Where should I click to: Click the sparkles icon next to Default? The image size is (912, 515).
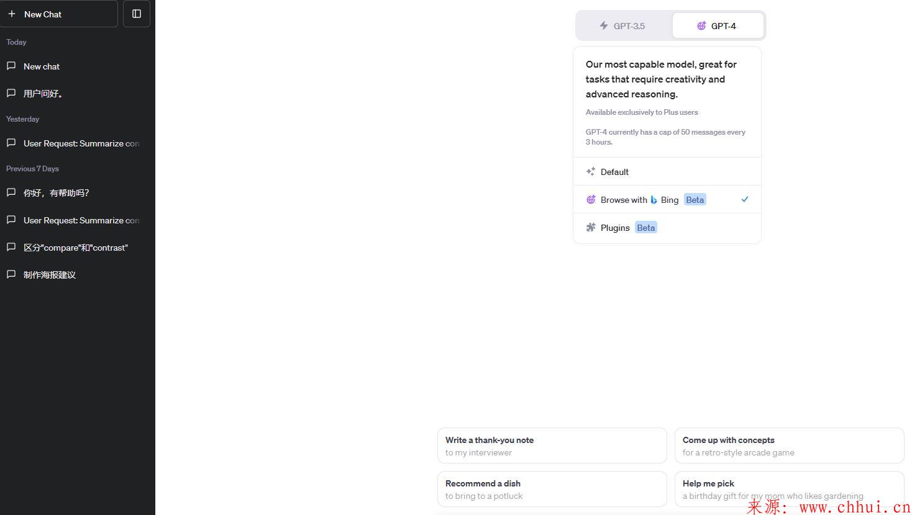tap(591, 171)
